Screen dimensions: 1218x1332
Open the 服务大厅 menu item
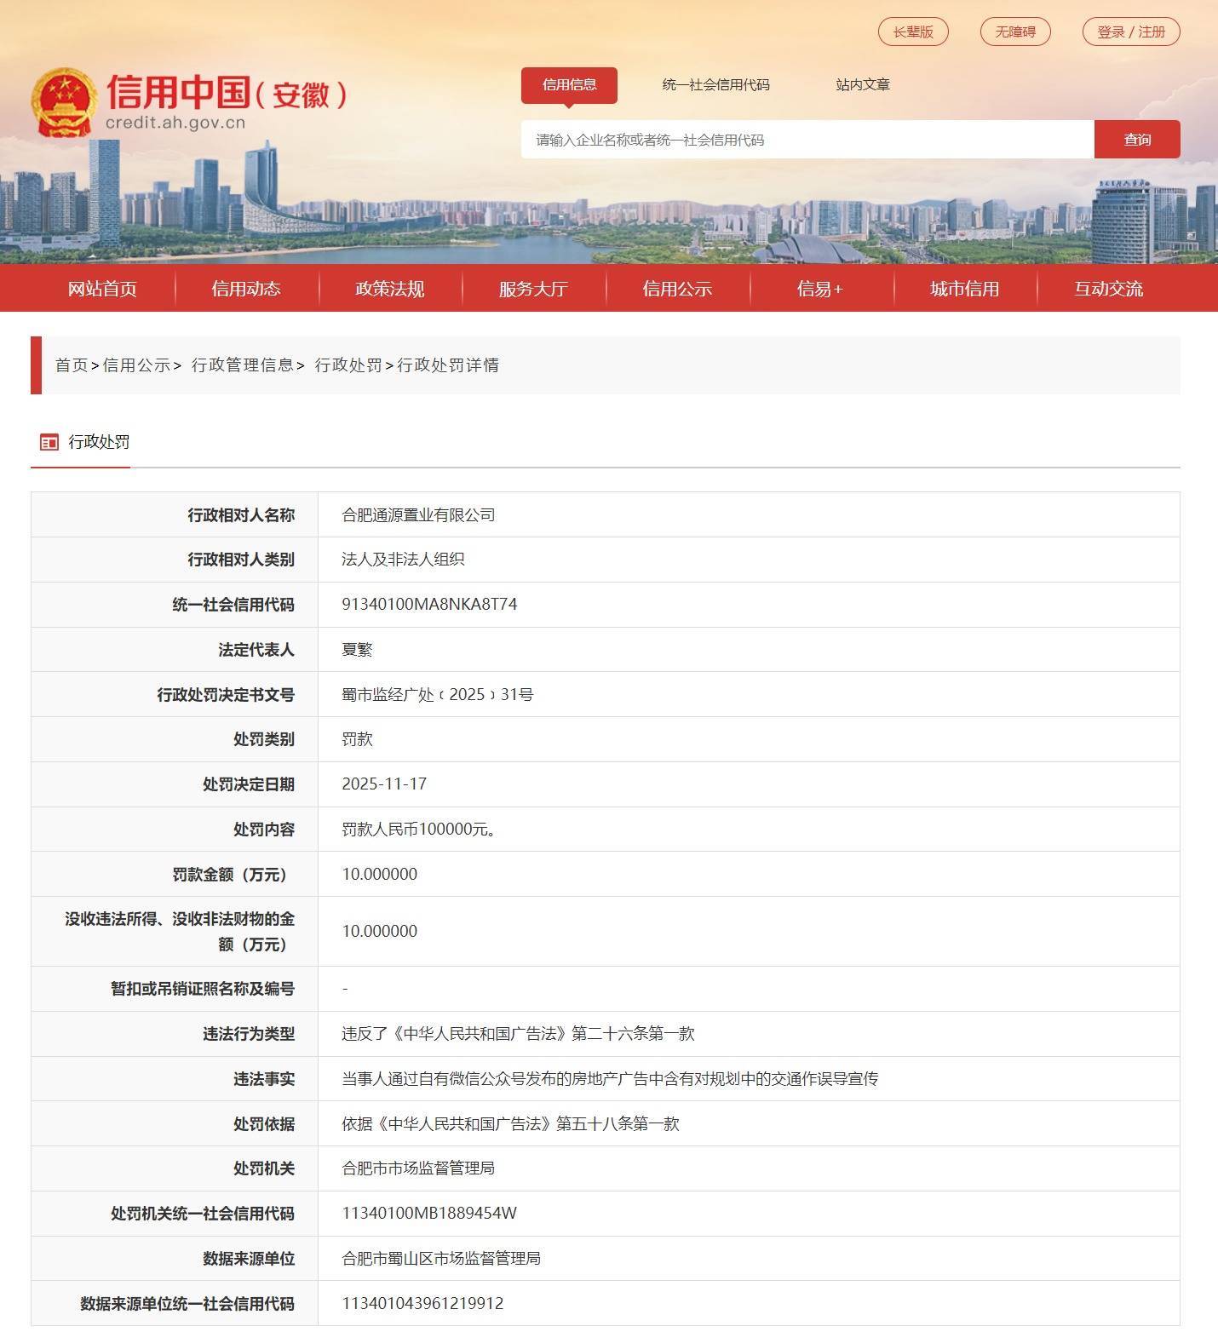tap(534, 288)
